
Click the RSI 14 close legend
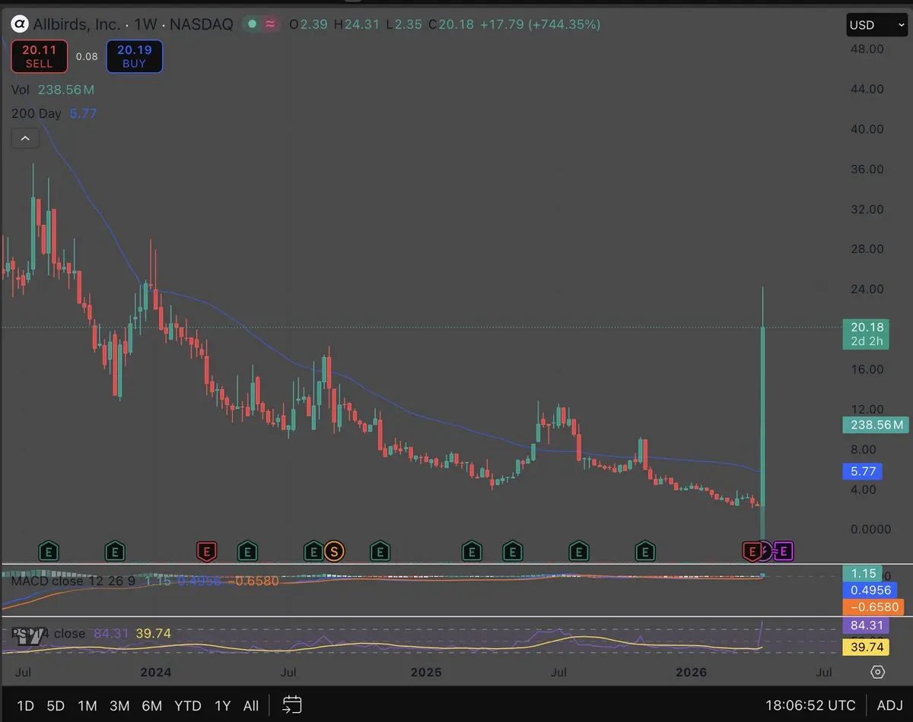point(48,633)
